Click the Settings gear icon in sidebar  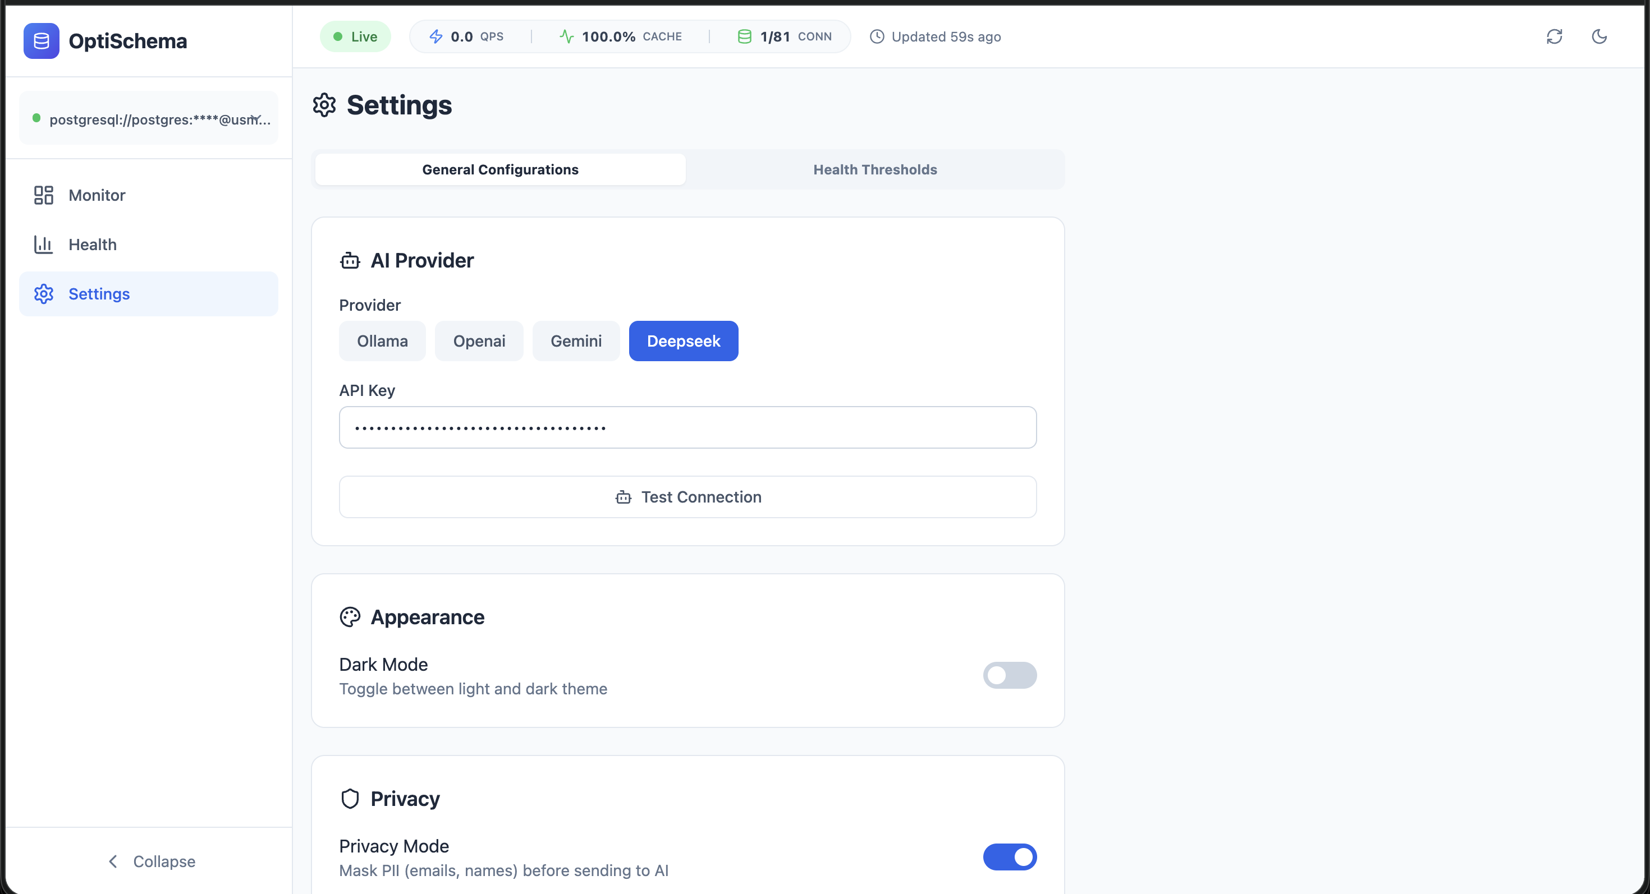[x=44, y=294]
